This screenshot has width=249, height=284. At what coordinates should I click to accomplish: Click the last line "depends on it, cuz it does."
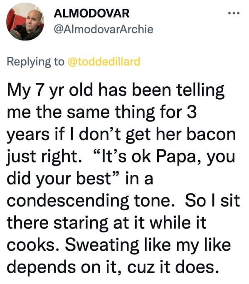[113, 268]
